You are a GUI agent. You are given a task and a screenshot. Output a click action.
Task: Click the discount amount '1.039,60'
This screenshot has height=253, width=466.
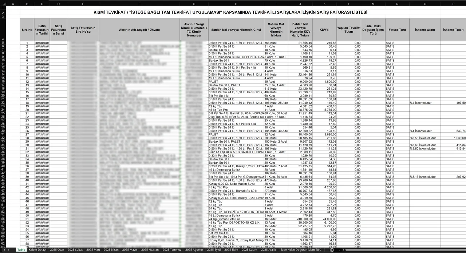[x=453, y=138]
